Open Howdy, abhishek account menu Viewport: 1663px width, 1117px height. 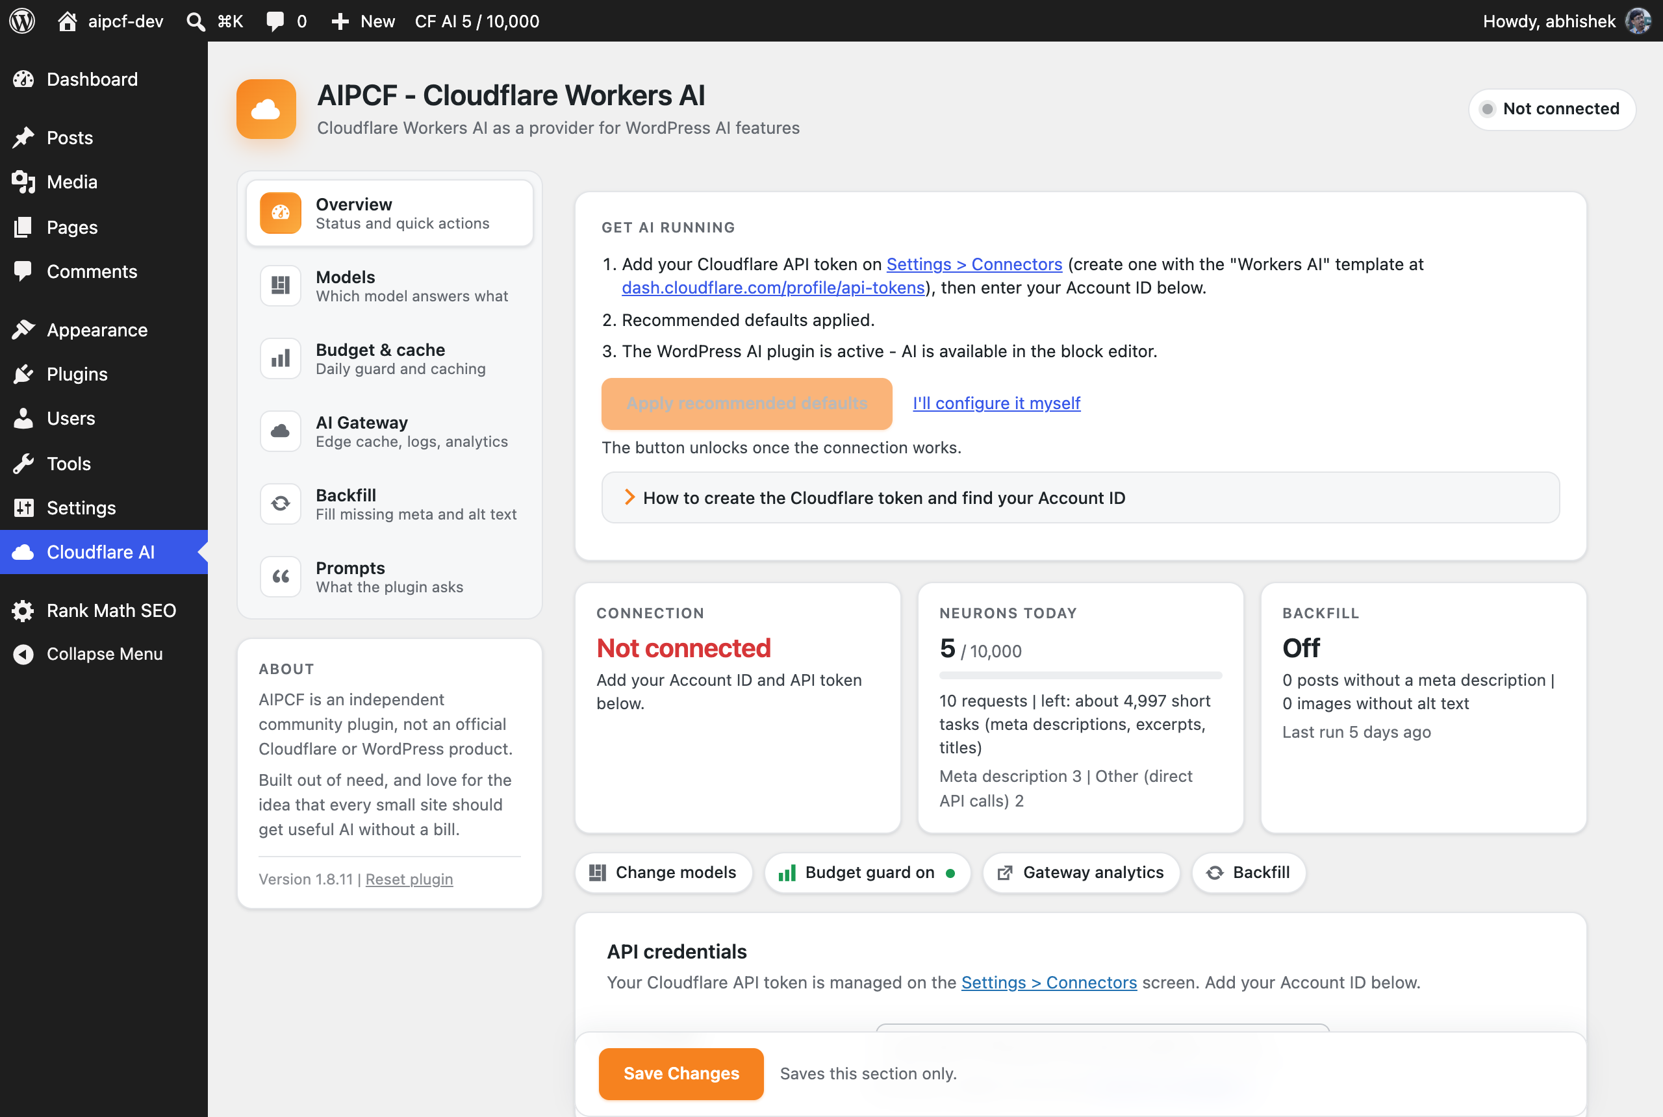click(x=1566, y=21)
